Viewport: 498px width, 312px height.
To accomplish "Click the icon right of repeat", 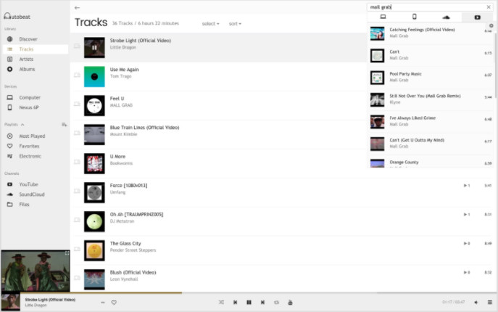I will [x=290, y=303].
